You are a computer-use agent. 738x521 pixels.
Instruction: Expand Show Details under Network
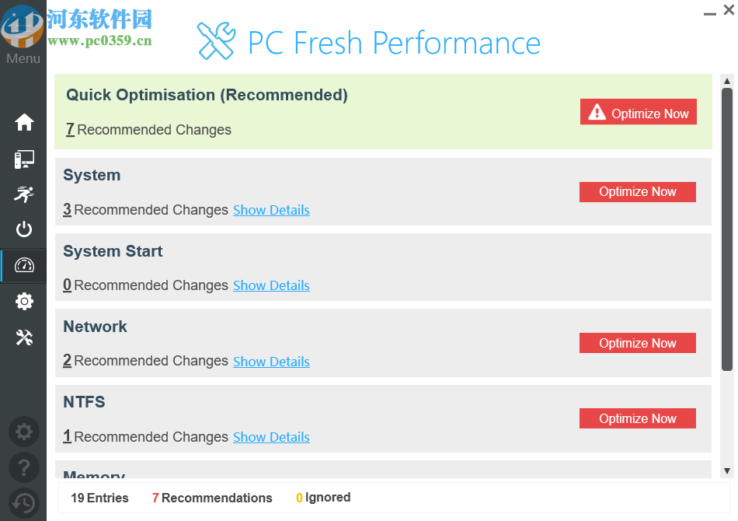(271, 362)
